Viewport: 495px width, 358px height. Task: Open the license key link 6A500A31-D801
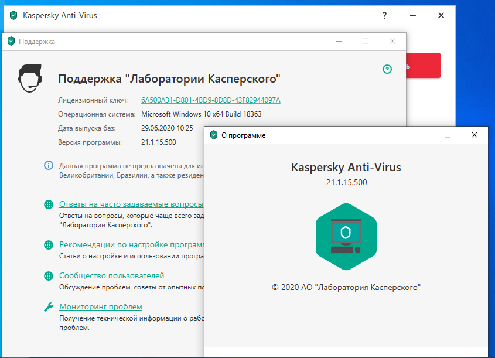tap(210, 100)
